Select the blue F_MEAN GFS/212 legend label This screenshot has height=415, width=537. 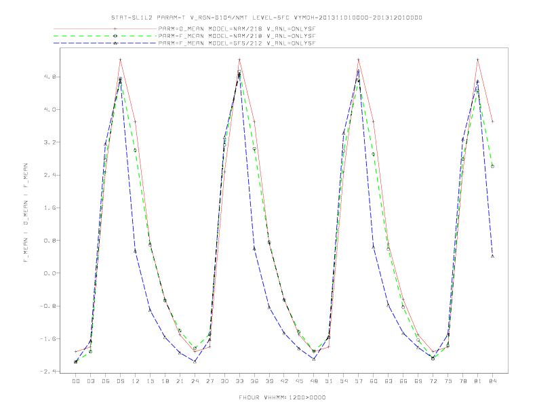click(x=237, y=43)
